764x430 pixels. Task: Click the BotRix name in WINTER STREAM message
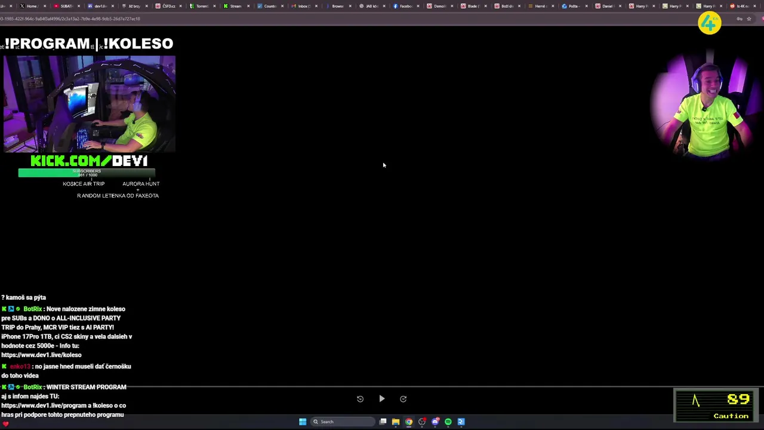click(x=33, y=387)
